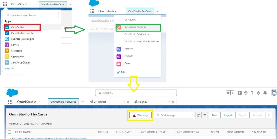Screen dimensions: 277x139
Task: Choose OmniStudio FlexCards menu entry with pencil icon
Action: [x=138, y=28]
